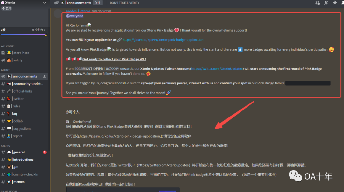
Task: Click the 公开 public server badge
Action: pos(6,8)
